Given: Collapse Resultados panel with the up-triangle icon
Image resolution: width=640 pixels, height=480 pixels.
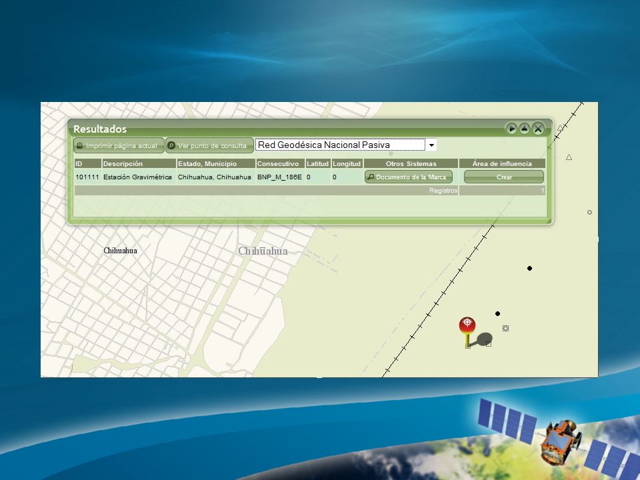Looking at the screenshot, I should click(x=525, y=129).
